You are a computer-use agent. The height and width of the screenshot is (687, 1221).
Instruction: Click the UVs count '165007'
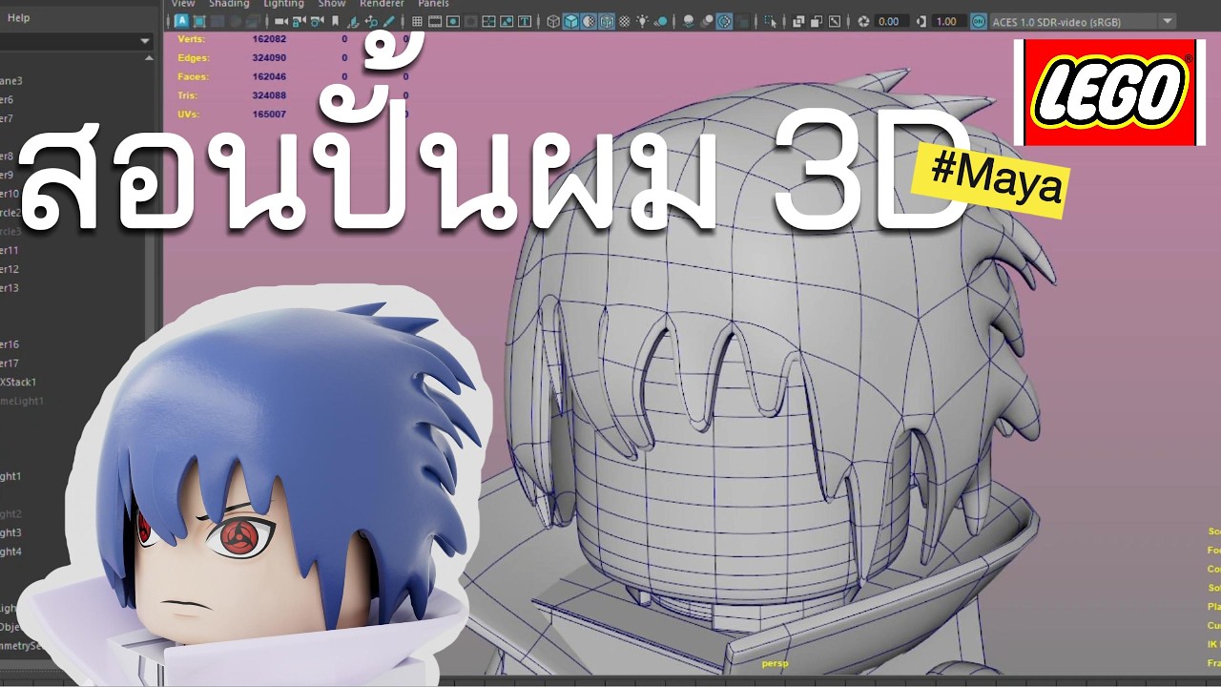269,114
